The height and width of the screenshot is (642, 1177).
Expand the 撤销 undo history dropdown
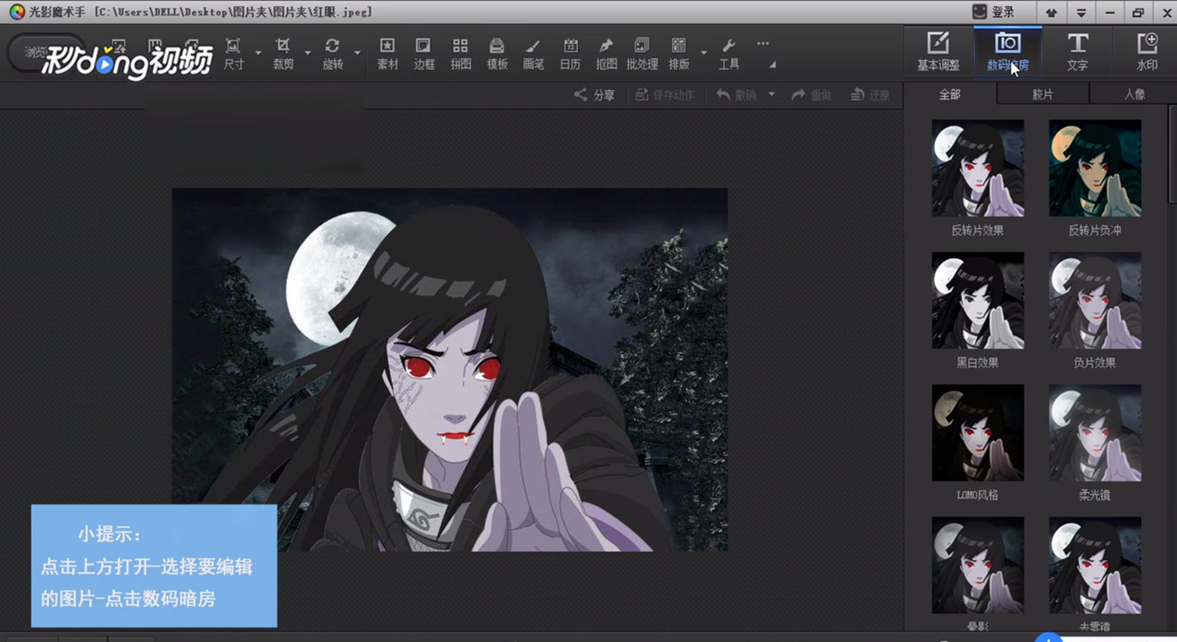click(772, 94)
